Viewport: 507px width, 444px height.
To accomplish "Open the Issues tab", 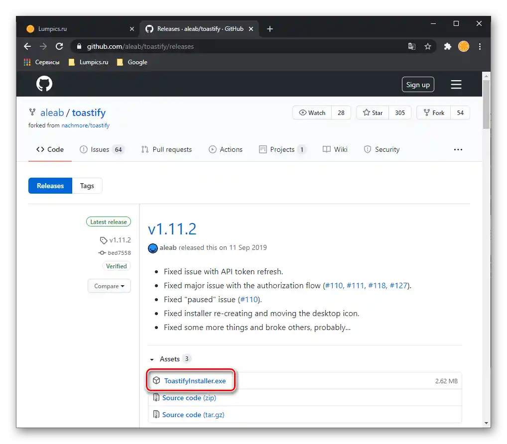I will coord(102,150).
